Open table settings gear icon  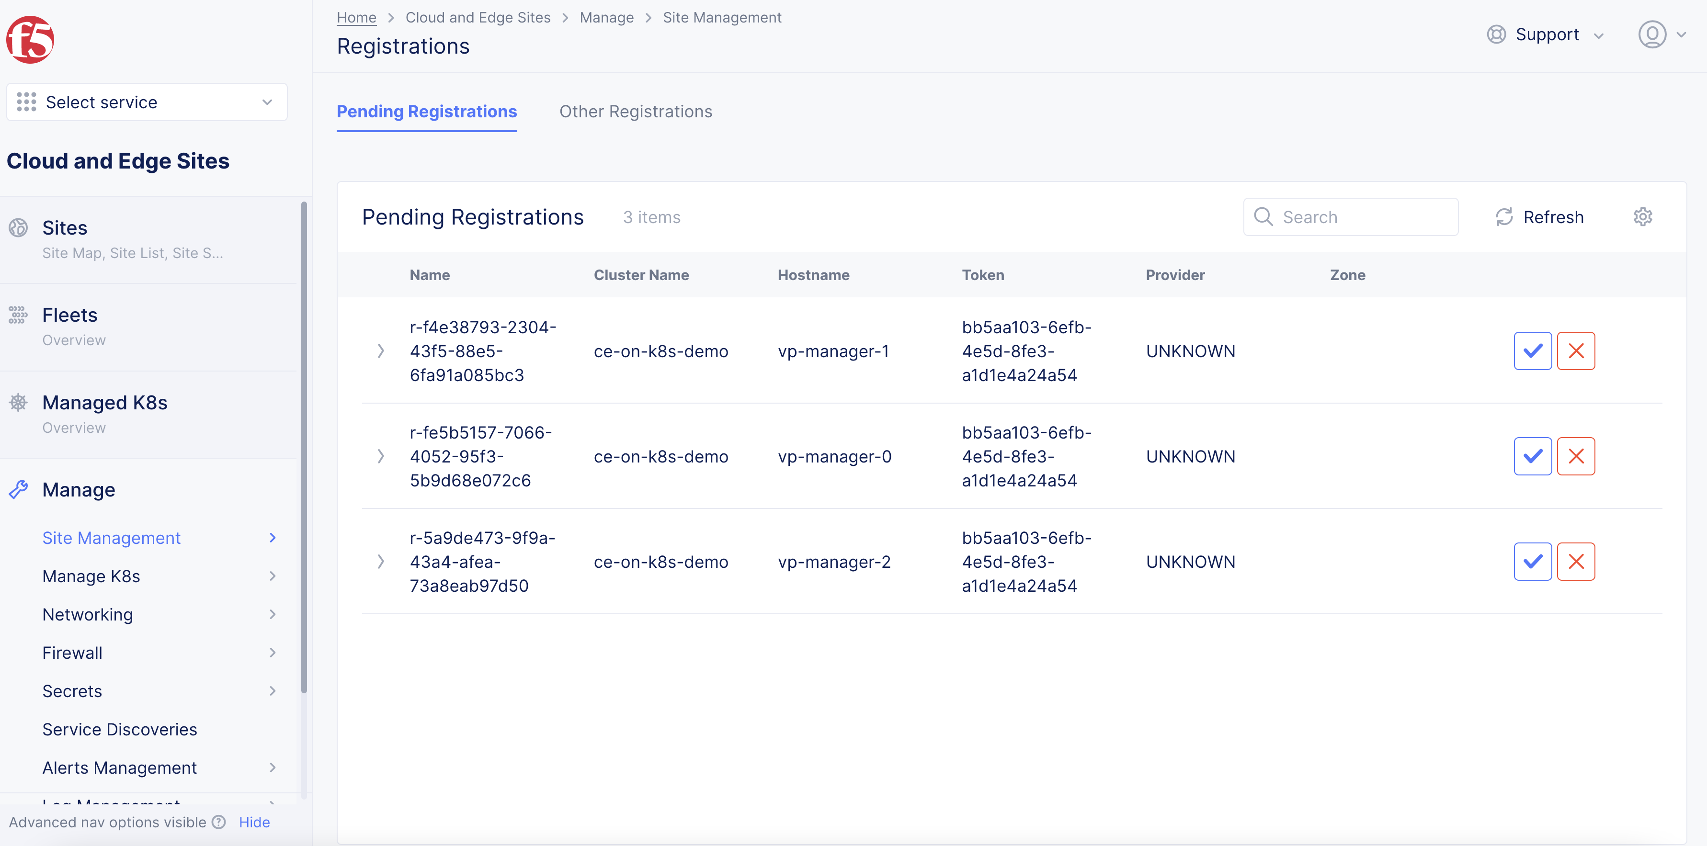tap(1642, 216)
